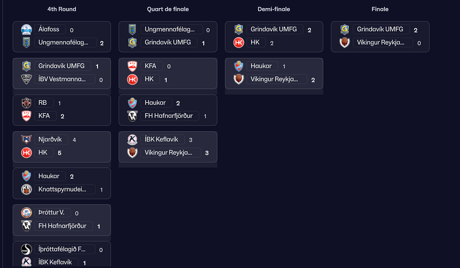Open the Álafoss team name link
Viewport: 460px width, 268px height.
point(49,30)
